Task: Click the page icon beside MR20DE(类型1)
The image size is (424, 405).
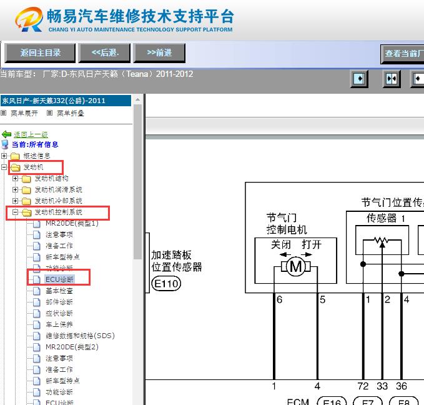Action: pyautogui.click(x=36, y=224)
